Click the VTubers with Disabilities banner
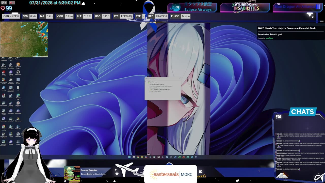The image size is (325, 183). click(245, 7)
